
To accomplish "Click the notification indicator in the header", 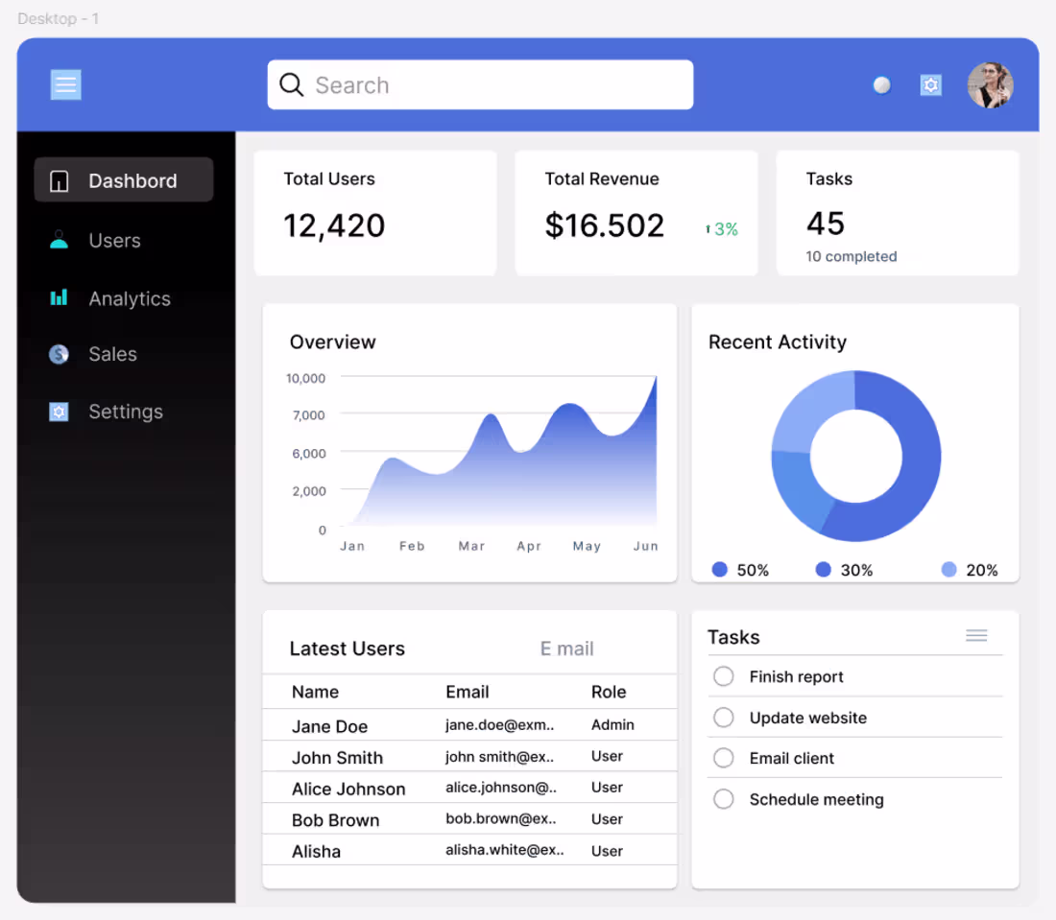I will coord(881,84).
